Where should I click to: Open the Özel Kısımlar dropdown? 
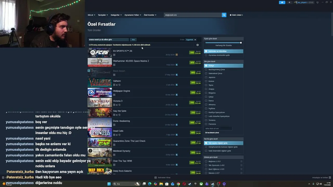coord(150,15)
